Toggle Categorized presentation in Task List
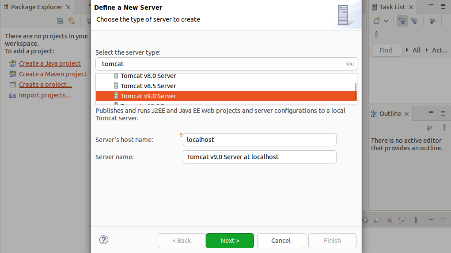451x253 pixels. (402, 21)
